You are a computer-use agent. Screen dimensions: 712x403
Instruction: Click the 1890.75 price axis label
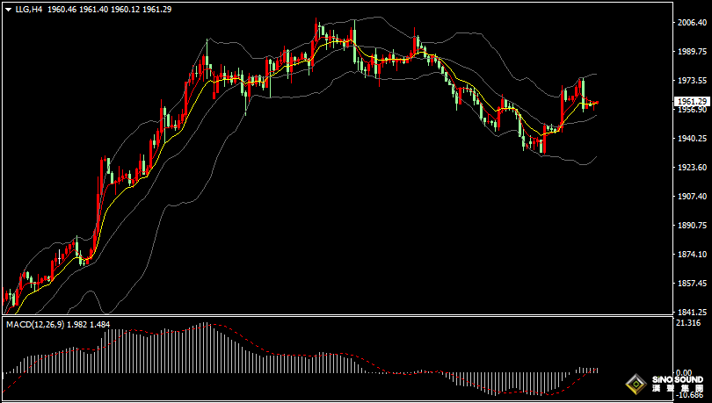click(692, 226)
